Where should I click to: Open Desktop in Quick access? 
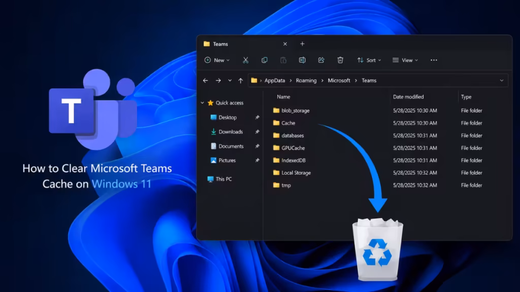click(228, 118)
